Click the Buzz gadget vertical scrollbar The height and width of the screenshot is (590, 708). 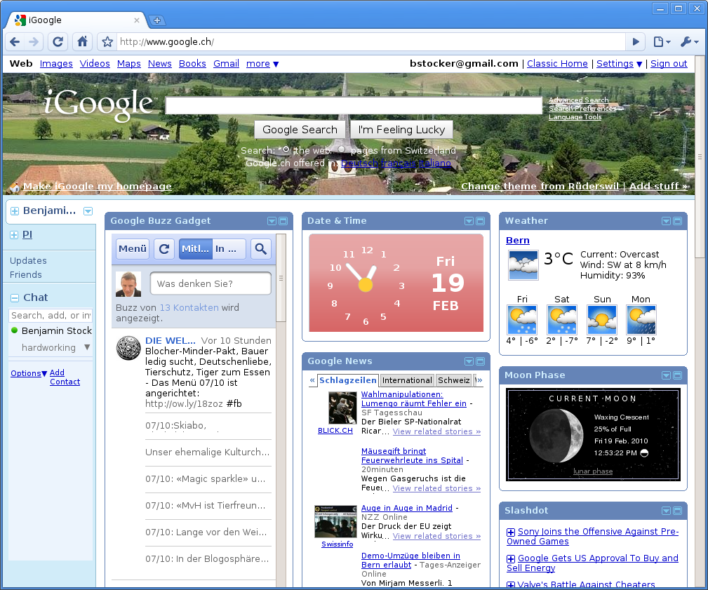[x=281, y=278]
